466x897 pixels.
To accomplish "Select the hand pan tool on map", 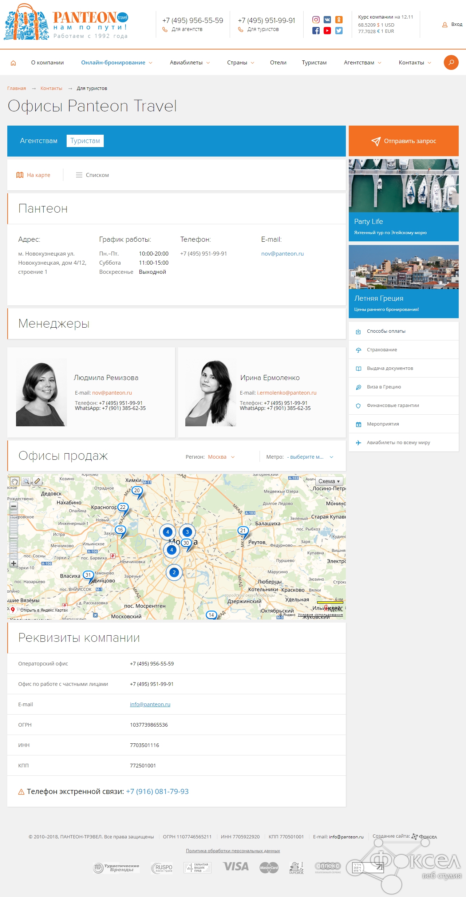I will [14, 481].
